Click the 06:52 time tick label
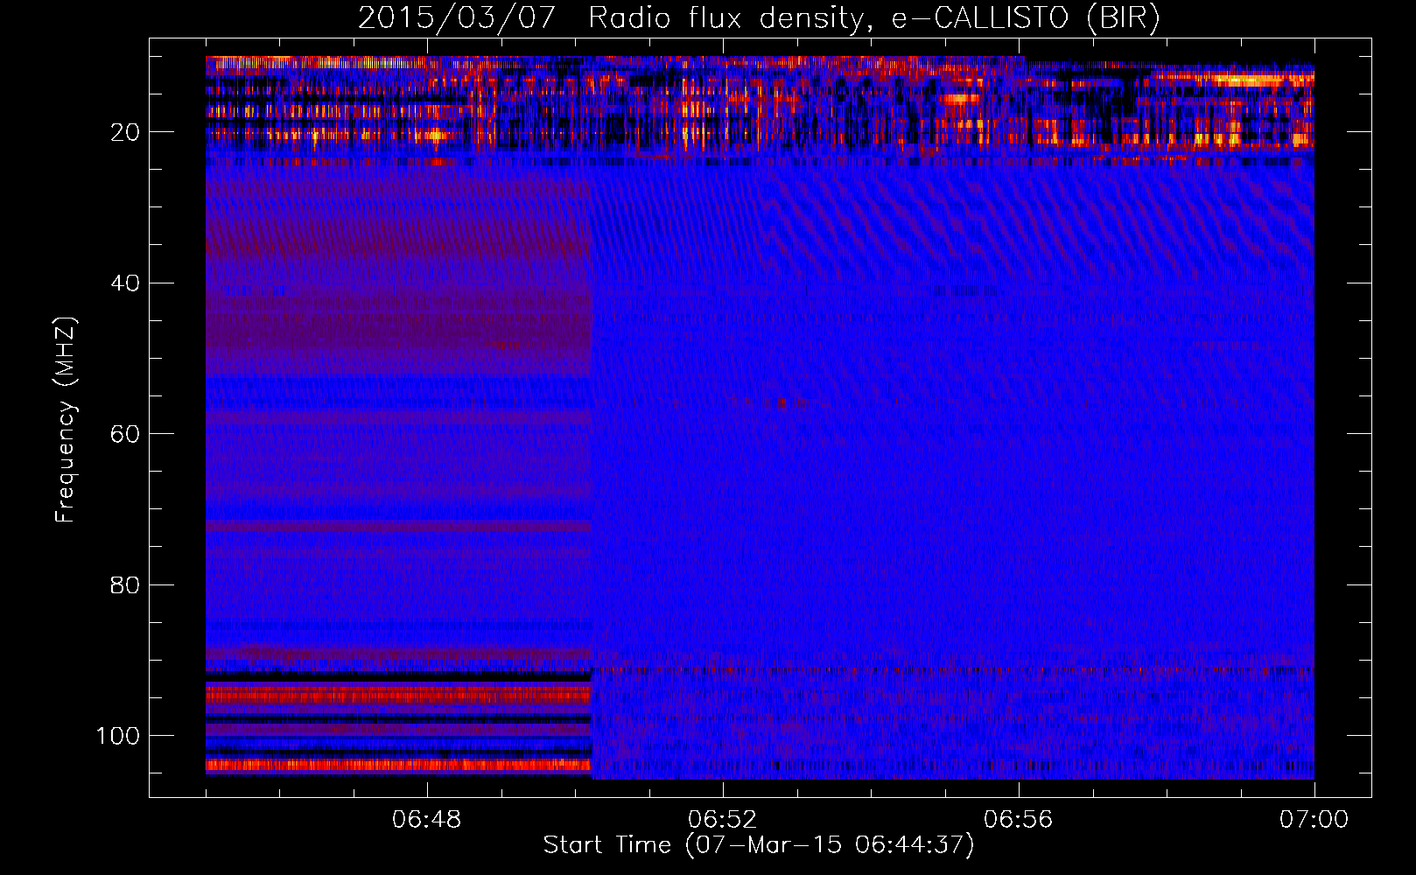Image resolution: width=1416 pixels, height=875 pixels. (723, 820)
